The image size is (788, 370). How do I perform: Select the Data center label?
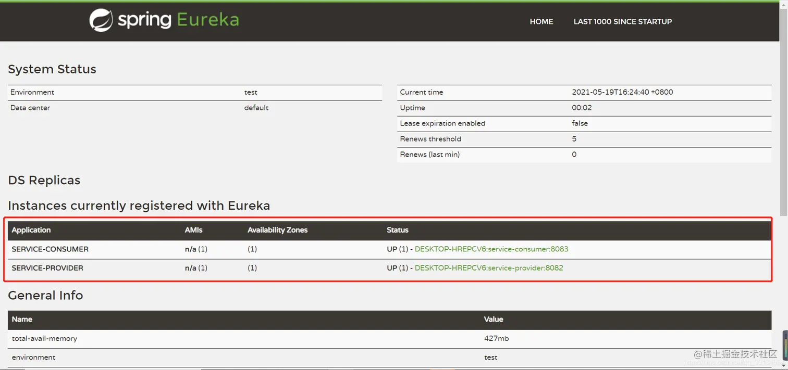pyautogui.click(x=30, y=108)
